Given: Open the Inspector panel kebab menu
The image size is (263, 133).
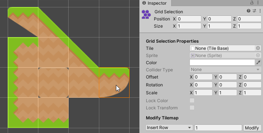Looking at the screenshot, I should pyautogui.click(x=258, y=3).
